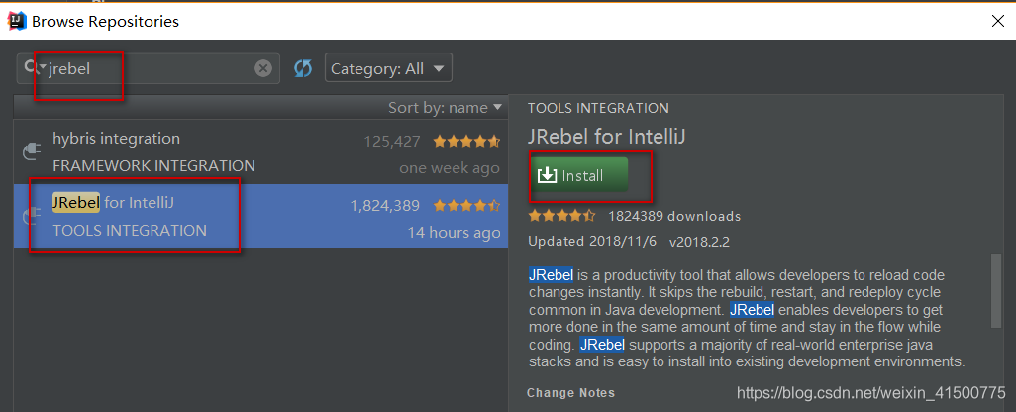Click the jrebel search field
This screenshot has width=1016, height=412.
(149, 68)
